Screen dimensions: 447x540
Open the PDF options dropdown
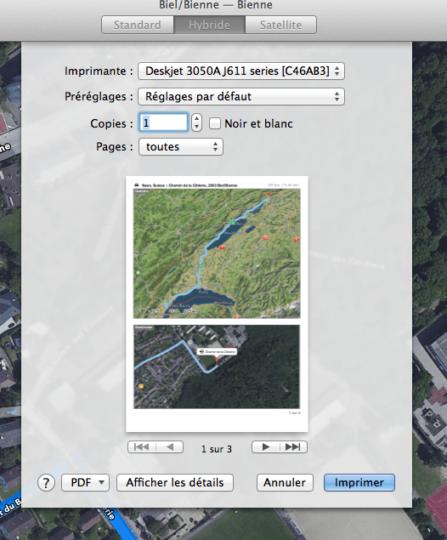85,482
